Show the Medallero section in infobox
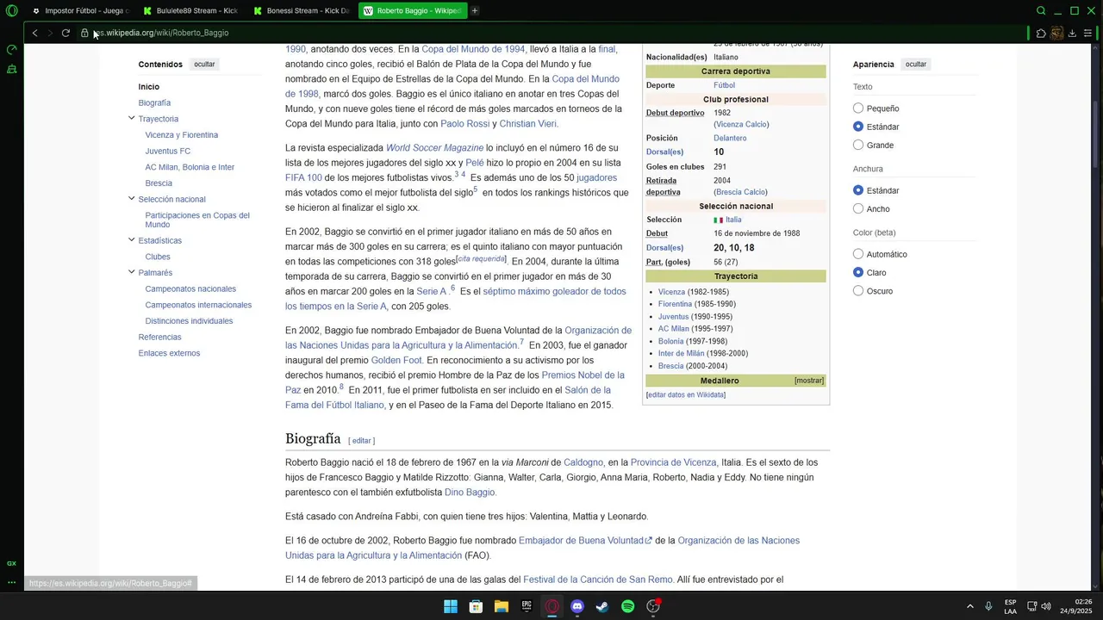1103x620 pixels. 809,381
